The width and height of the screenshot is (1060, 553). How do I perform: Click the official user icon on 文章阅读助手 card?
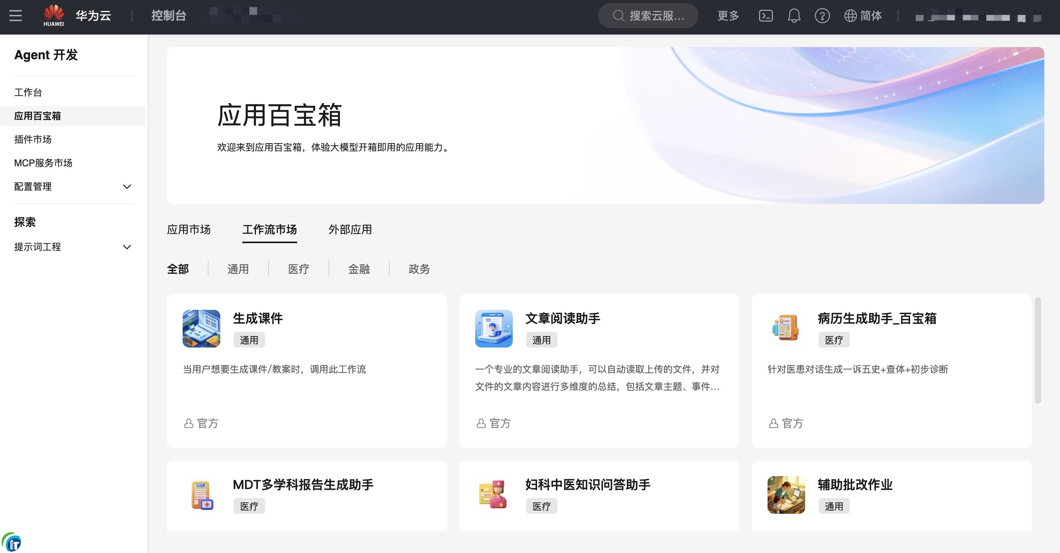coord(481,423)
